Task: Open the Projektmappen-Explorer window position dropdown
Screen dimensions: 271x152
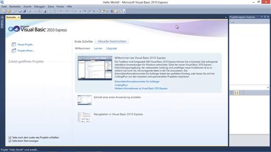Action: tap(262, 17)
